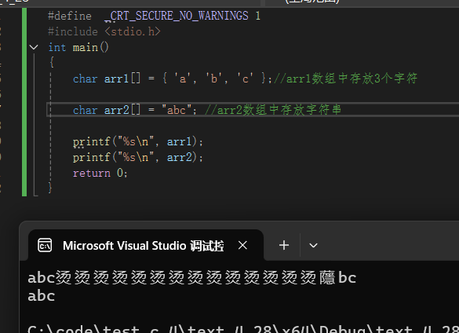Click the garbled first console output line

(x=191, y=277)
